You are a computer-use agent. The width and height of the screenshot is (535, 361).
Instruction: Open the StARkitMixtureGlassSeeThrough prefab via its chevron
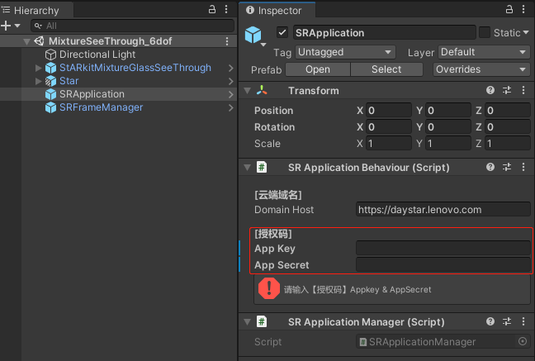[x=231, y=68]
